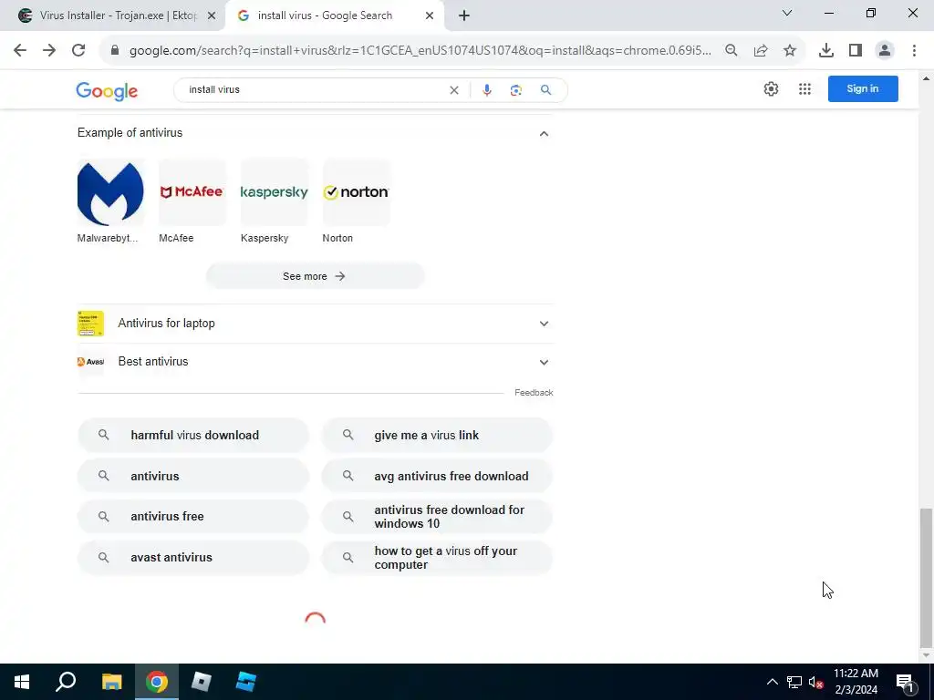Image resolution: width=934 pixels, height=700 pixels.
Task: Open avast antivirus related search
Action: 193,558
